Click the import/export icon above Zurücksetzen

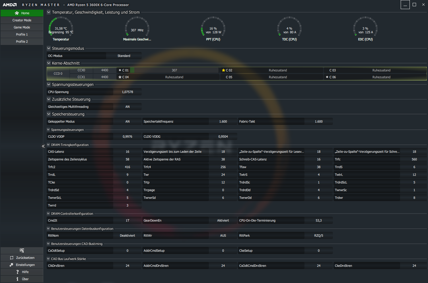point(22,251)
